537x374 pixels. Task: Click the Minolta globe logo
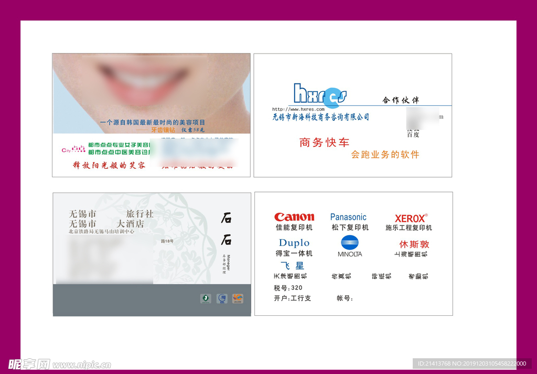pos(350,243)
